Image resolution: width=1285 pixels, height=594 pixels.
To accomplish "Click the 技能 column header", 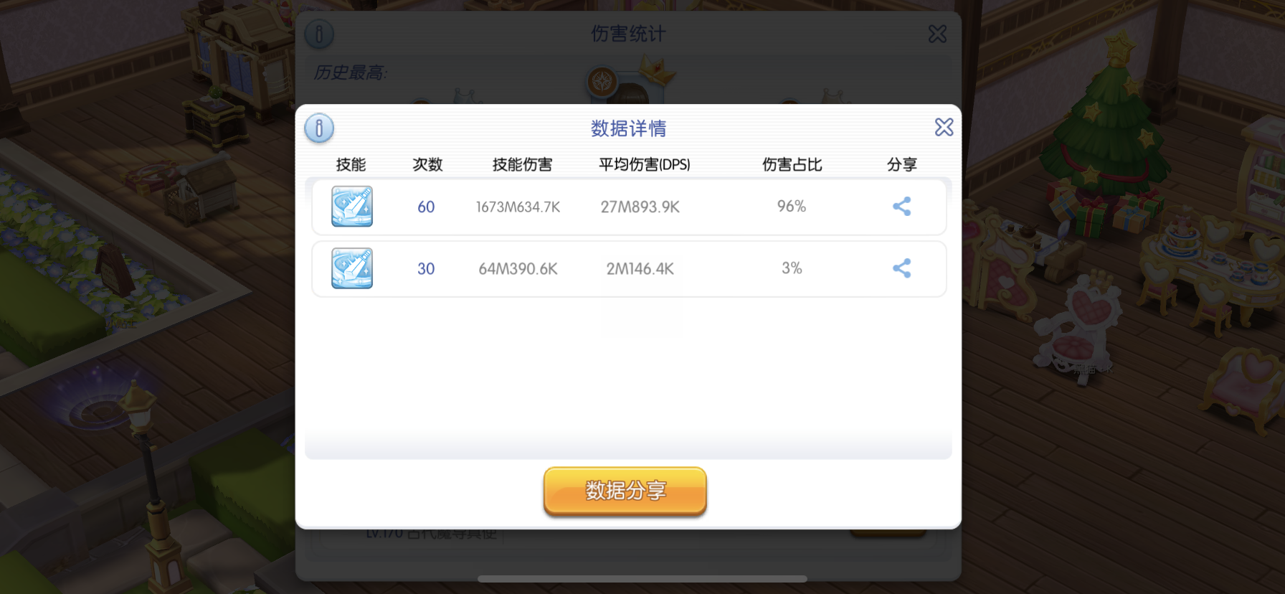I will [x=351, y=165].
